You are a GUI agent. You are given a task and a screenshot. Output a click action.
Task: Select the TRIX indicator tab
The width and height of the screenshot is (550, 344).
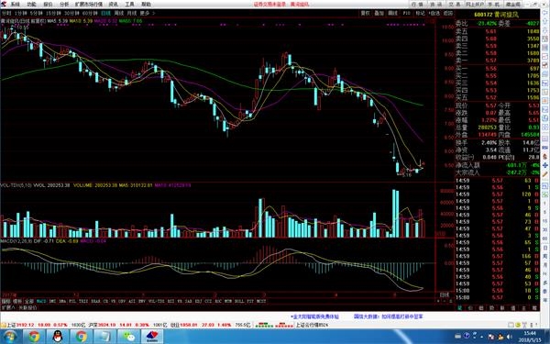pyautogui.click(x=82, y=301)
